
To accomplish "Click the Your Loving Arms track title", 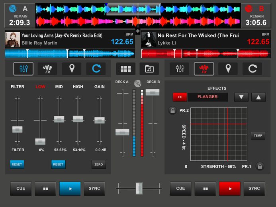I will coord(62,35).
